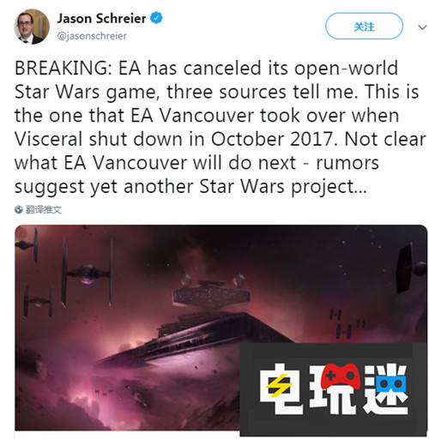429x439 pixels.
Task: Open the @jasonschreier handle link
Action: point(92,36)
